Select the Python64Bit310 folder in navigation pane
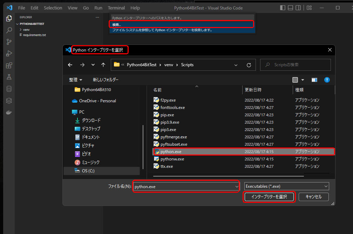Screen dimensions: 353x234 93,90
